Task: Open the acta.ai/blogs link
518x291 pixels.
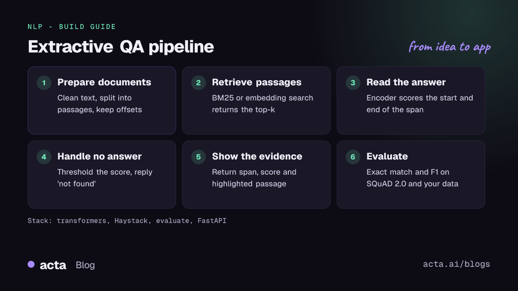Action: [457, 264]
